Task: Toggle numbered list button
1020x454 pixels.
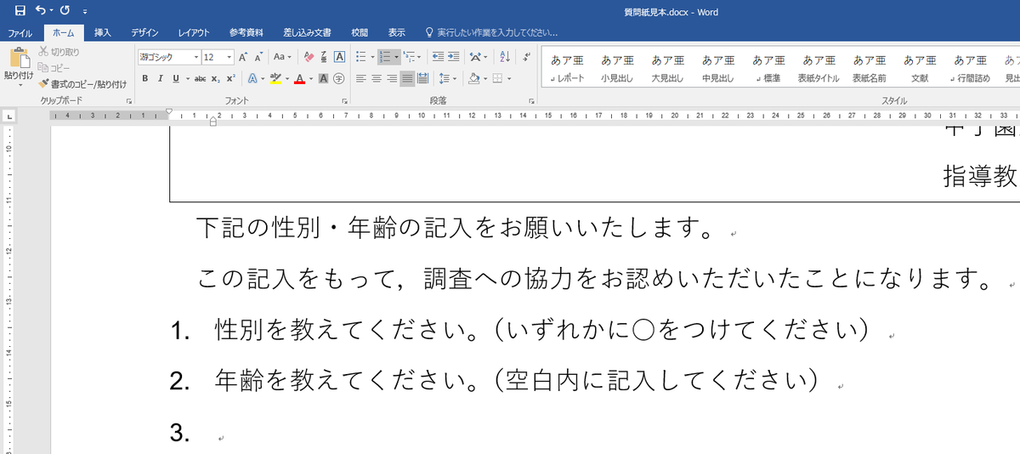Action: coord(385,57)
